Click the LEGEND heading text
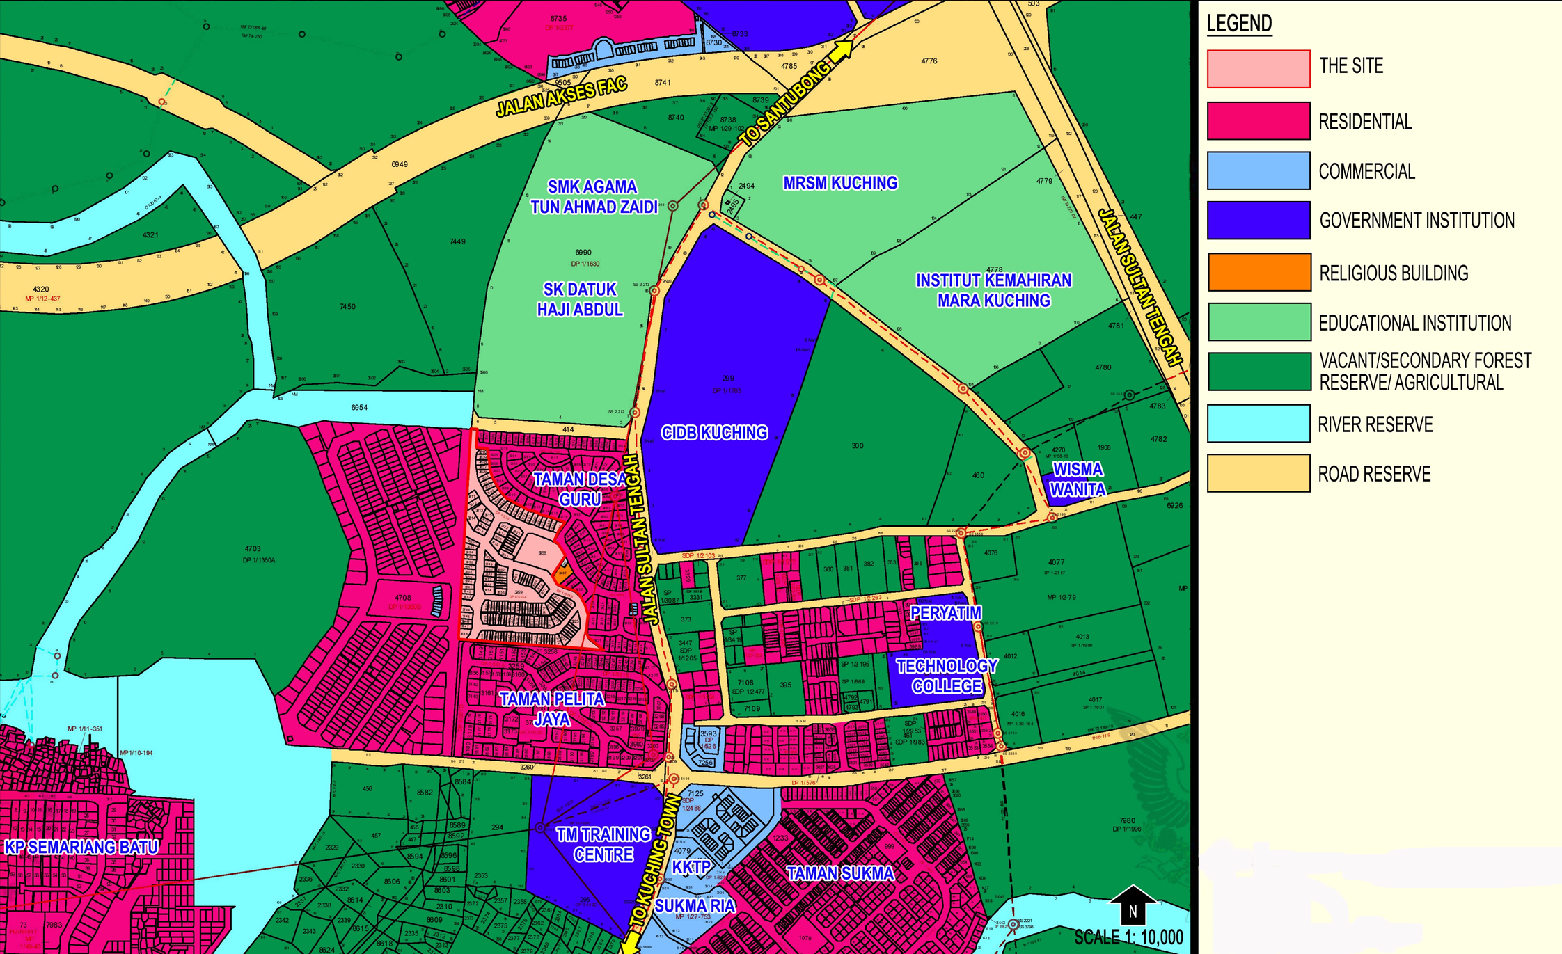Viewport: 1562px width, 954px height. point(1239,24)
